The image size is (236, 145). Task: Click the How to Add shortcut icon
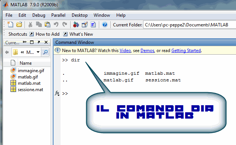(x=31, y=34)
